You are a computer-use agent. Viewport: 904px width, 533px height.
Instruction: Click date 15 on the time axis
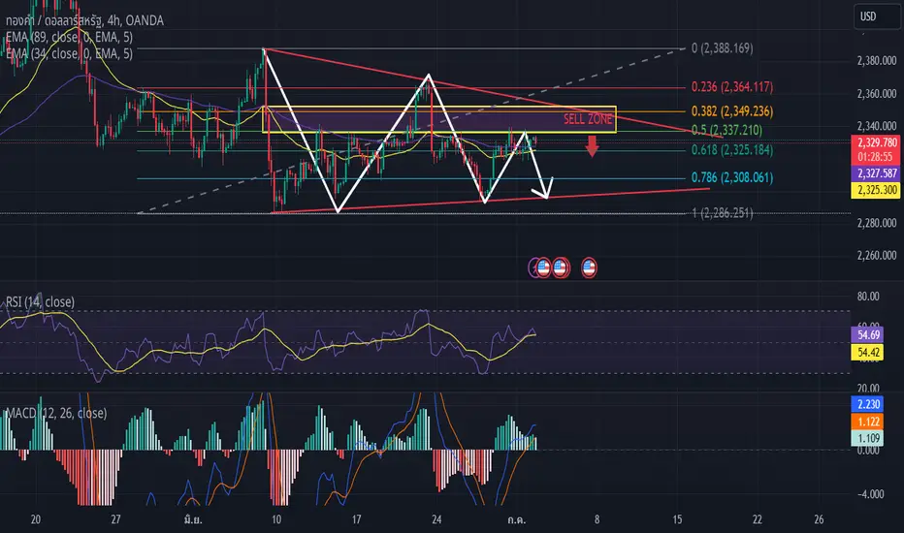677,519
